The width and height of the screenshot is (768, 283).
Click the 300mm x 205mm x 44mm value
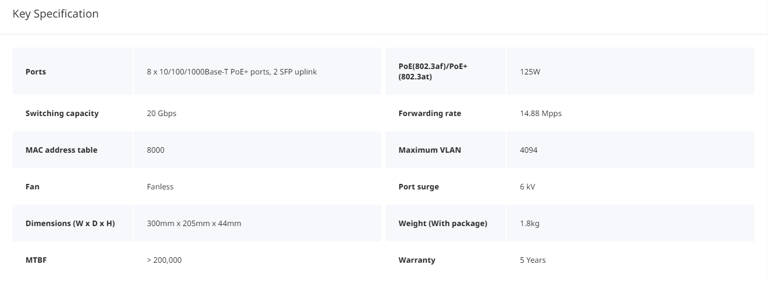click(194, 223)
